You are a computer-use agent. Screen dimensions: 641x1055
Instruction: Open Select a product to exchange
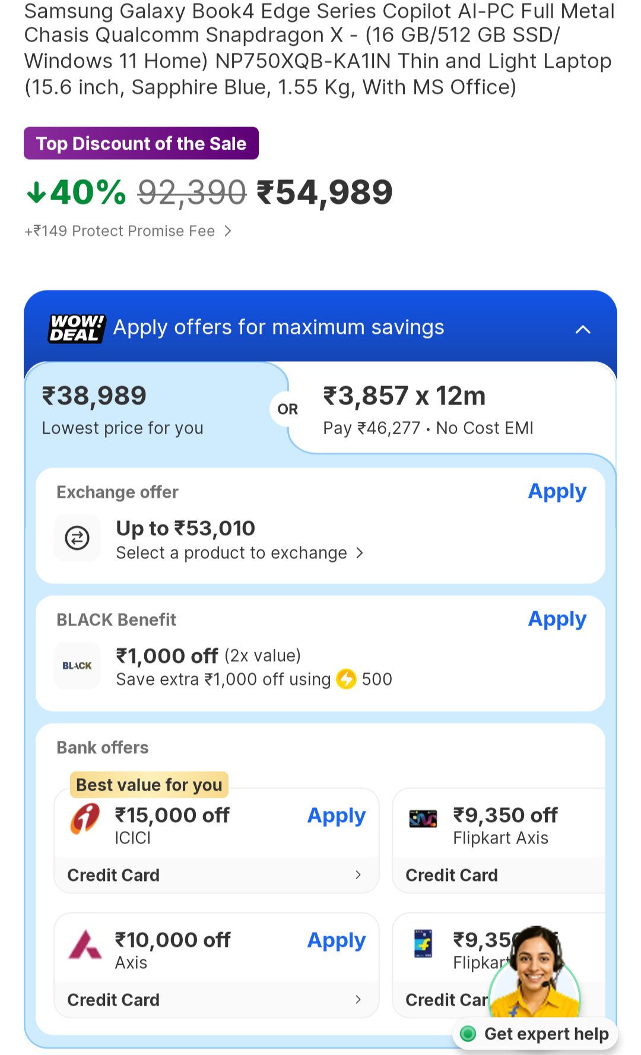pos(239,553)
